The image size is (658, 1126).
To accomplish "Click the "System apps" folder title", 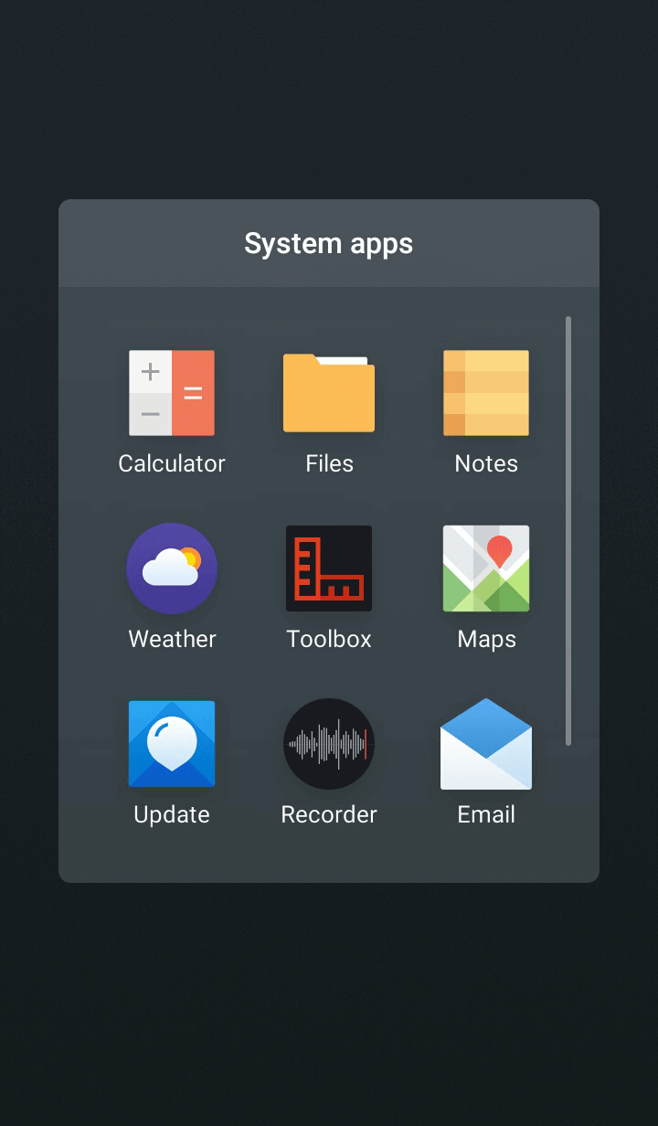I will (x=329, y=244).
